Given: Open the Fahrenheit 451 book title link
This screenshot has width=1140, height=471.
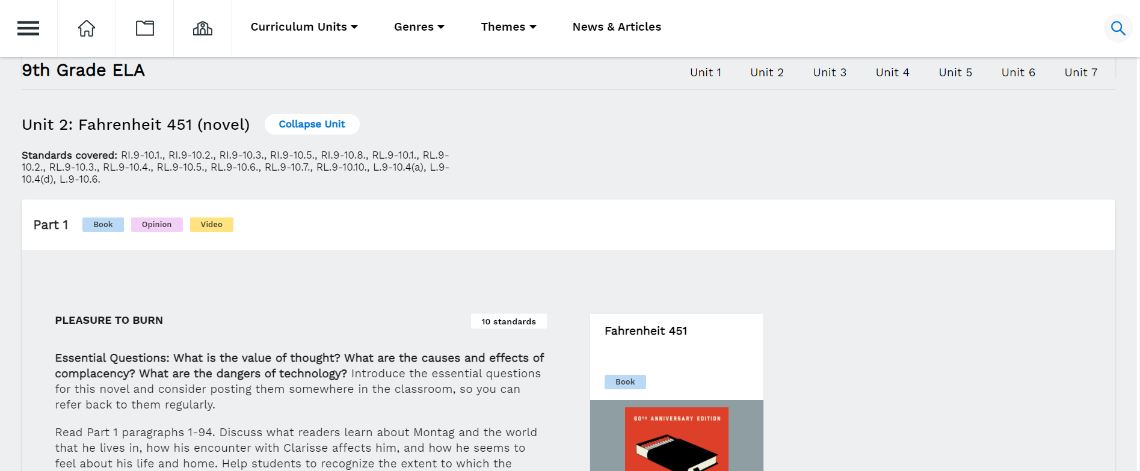Looking at the screenshot, I should click(645, 331).
